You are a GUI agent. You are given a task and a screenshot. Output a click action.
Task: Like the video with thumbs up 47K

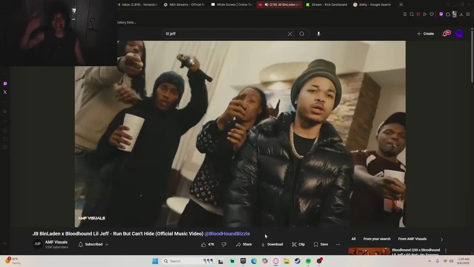coord(208,244)
